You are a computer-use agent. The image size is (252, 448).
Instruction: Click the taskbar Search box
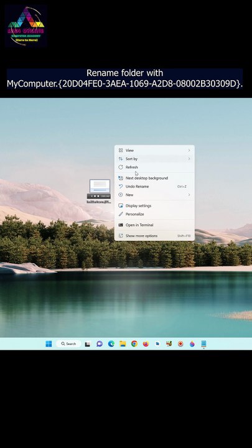tap(68, 343)
